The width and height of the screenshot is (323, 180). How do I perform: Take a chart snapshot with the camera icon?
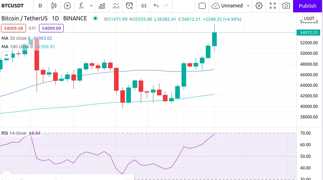(286, 6)
